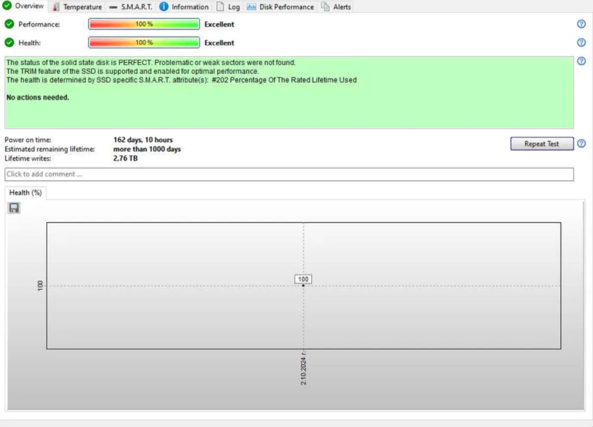Image resolution: width=593 pixels, height=427 pixels.
Task: Open the Information tab
Action: coord(184,7)
